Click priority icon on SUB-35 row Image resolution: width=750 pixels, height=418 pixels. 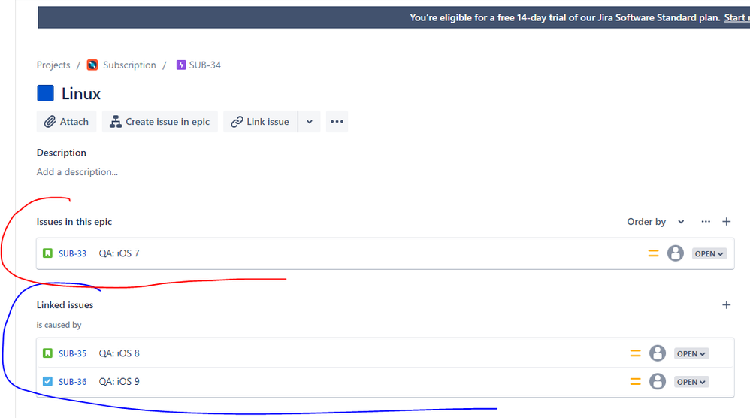click(635, 353)
